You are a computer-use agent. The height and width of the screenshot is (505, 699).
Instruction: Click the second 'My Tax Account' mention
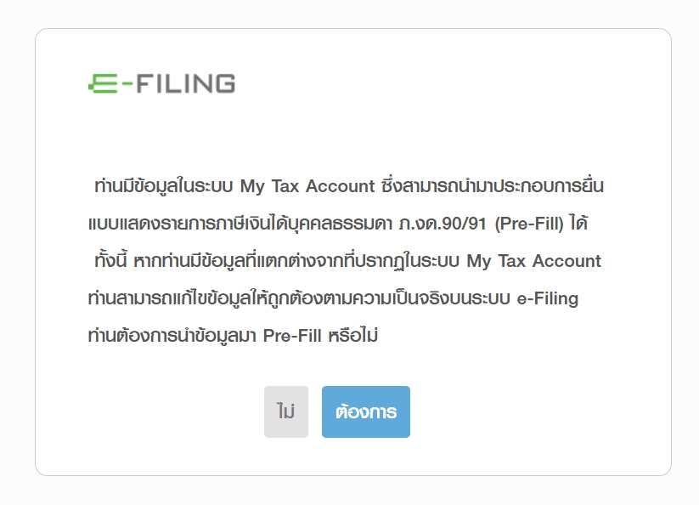(534, 261)
